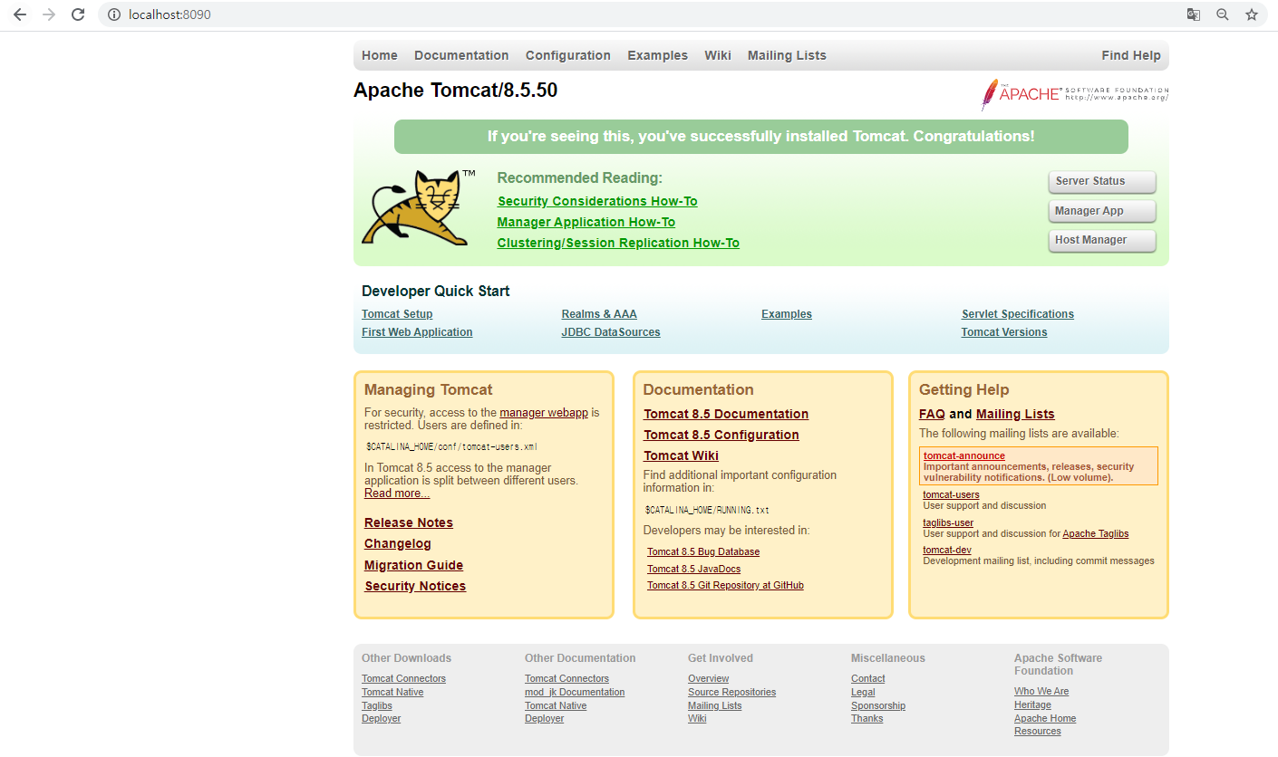This screenshot has height=757, width=1278.
Task: Open Sponsorship link under Miscellaneous
Action: [878, 706]
